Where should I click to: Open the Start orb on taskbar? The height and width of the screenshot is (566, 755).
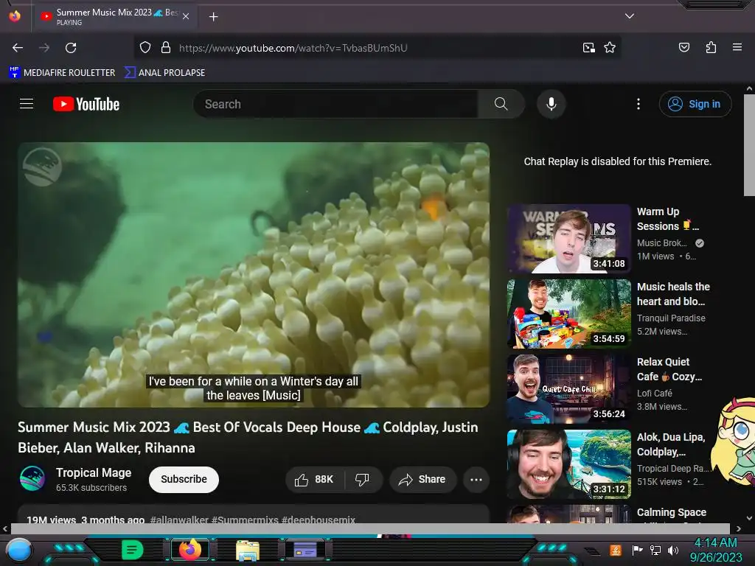pyautogui.click(x=19, y=551)
